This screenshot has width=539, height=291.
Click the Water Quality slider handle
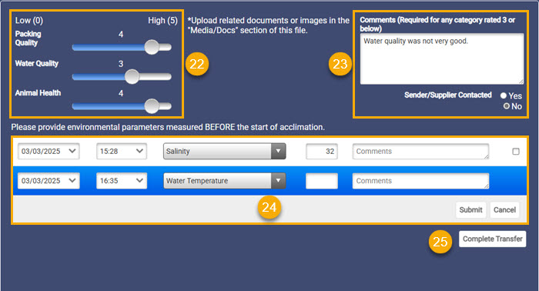click(132, 77)
